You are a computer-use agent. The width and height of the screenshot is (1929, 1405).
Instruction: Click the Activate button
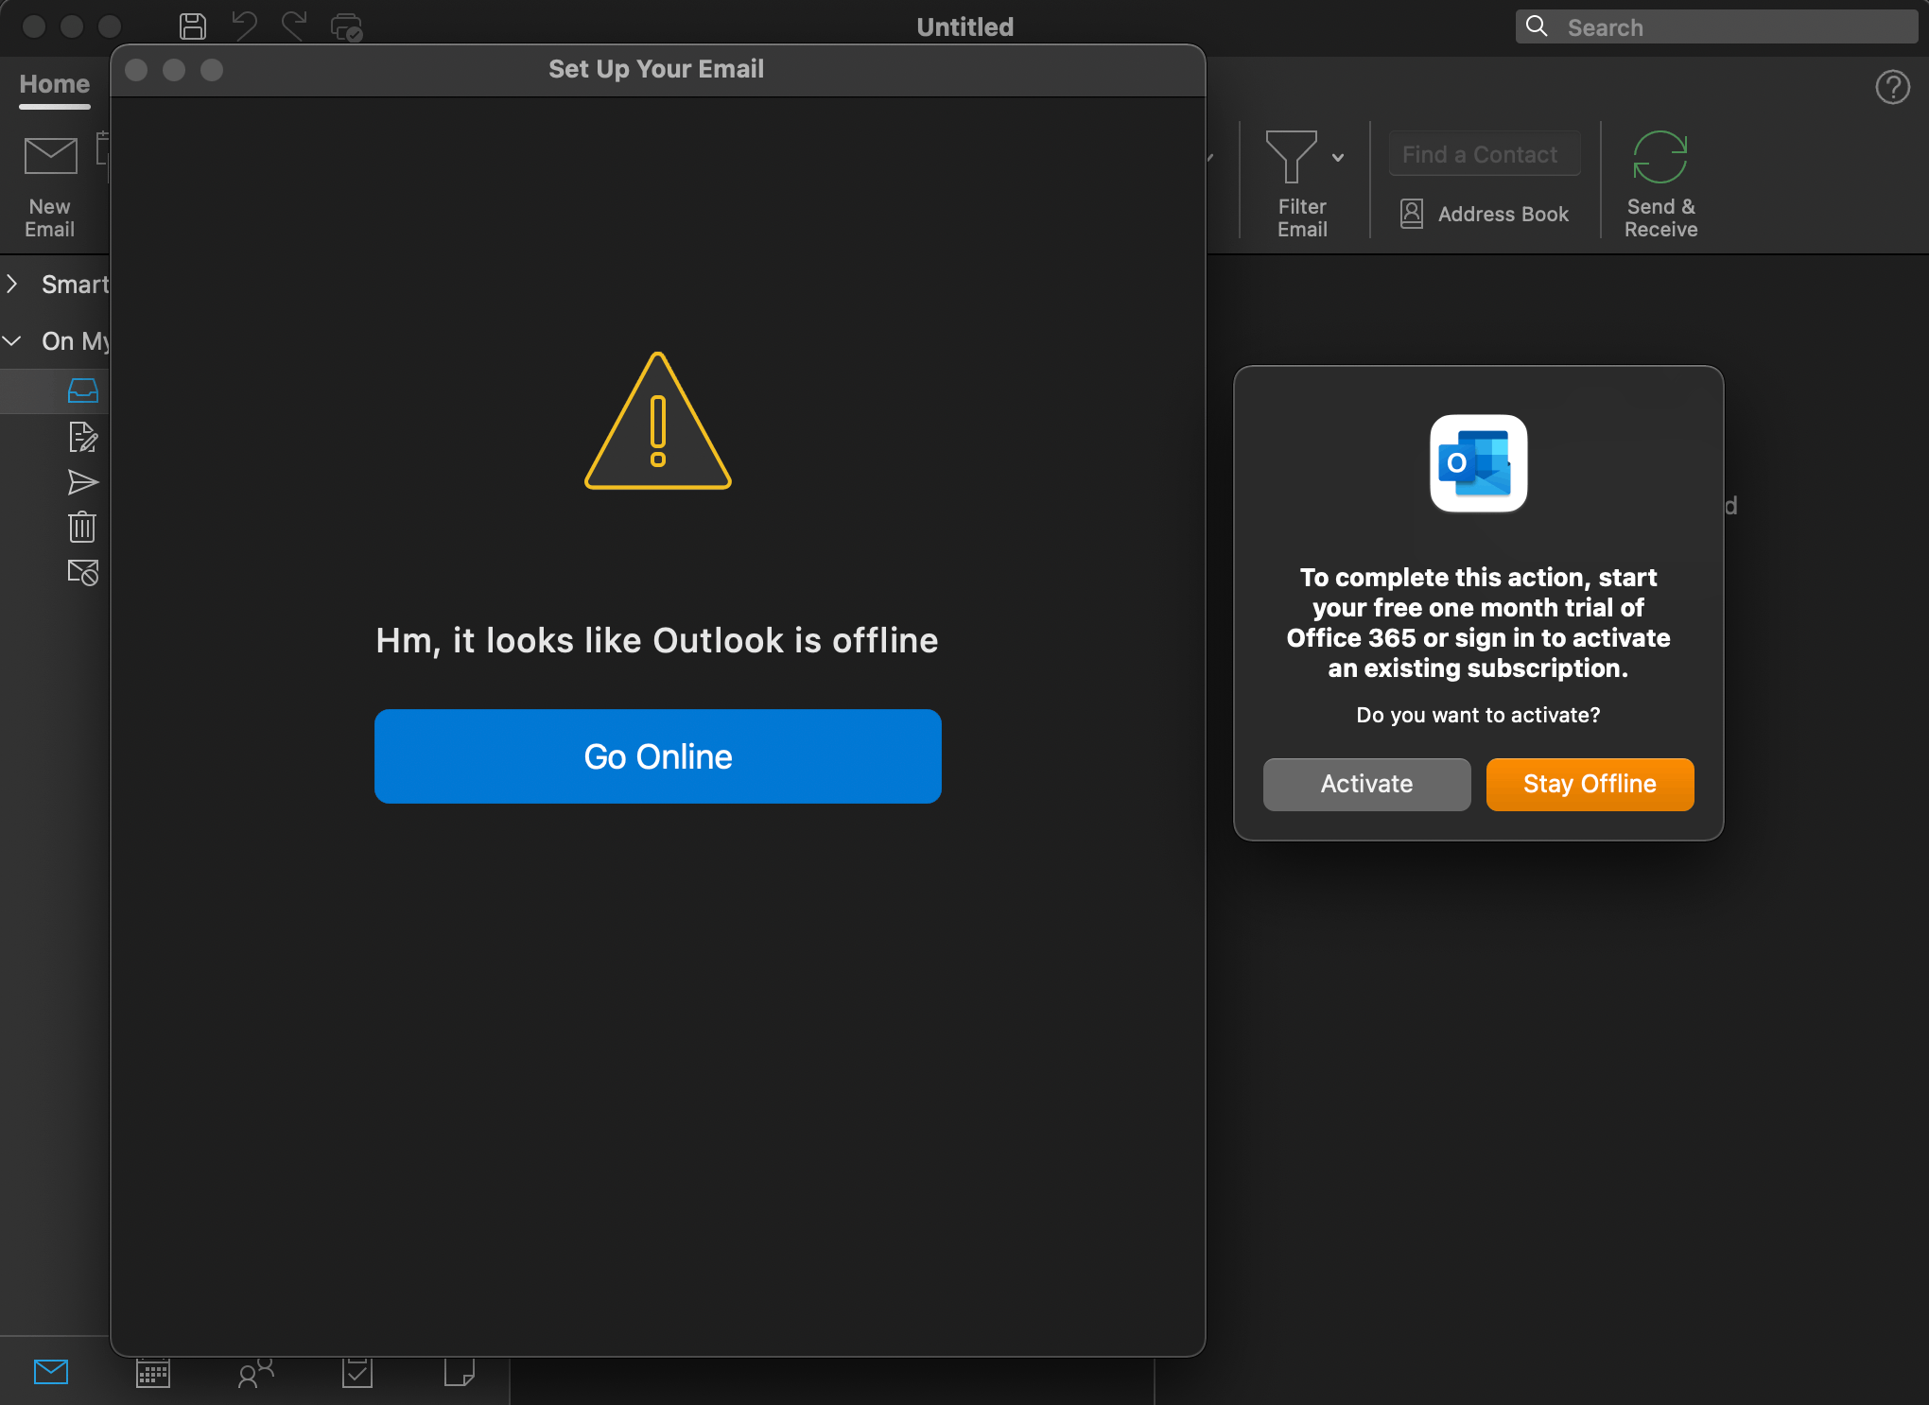pyautogui.click(x=1367, y=784)
